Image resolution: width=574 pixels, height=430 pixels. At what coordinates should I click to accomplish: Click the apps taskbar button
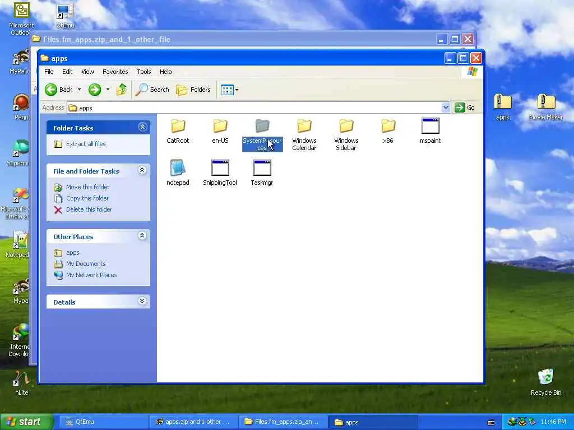pos(373,422)
